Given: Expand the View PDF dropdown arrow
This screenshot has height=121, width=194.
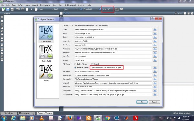Looking at the screenshot, I should [x=112, y=9].
